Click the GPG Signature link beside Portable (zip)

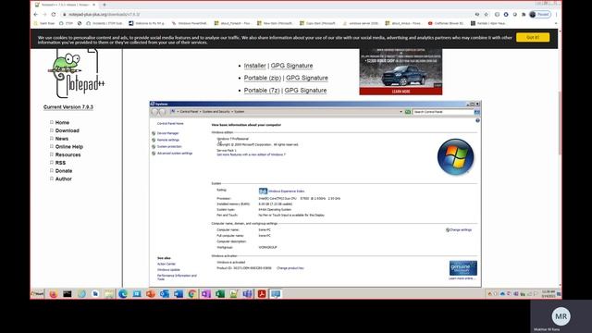307,78
